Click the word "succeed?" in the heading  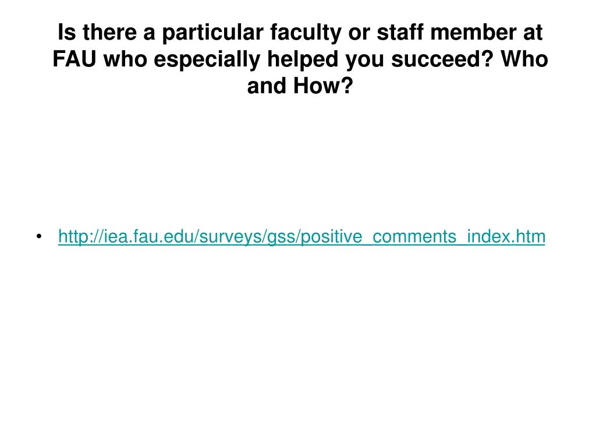click(442, 59)
